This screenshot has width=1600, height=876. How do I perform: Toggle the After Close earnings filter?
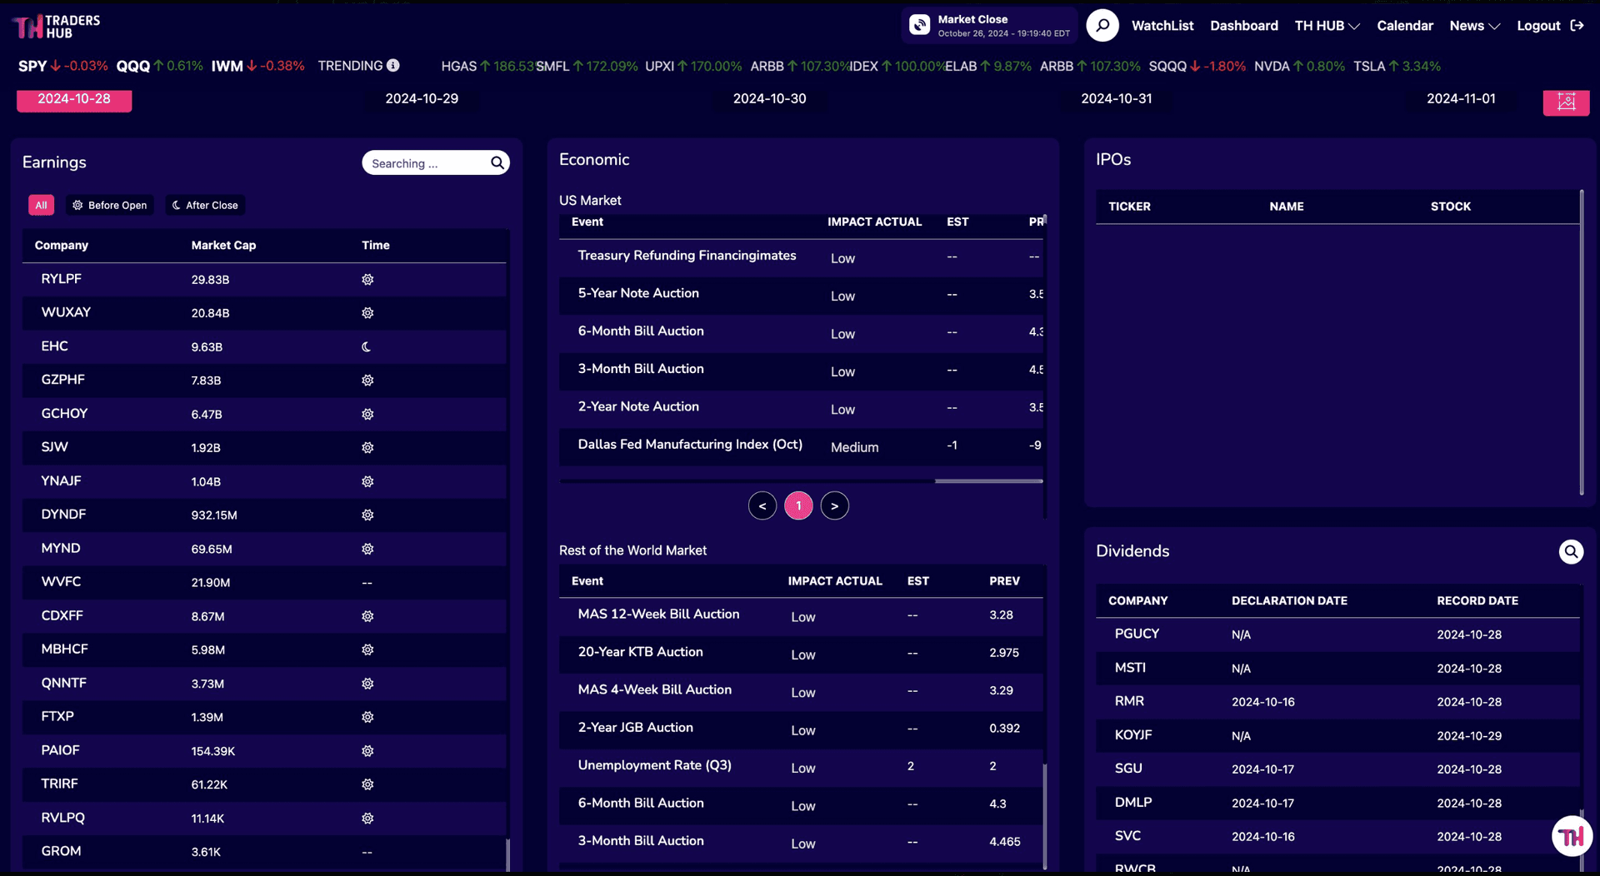click(204, 205)
